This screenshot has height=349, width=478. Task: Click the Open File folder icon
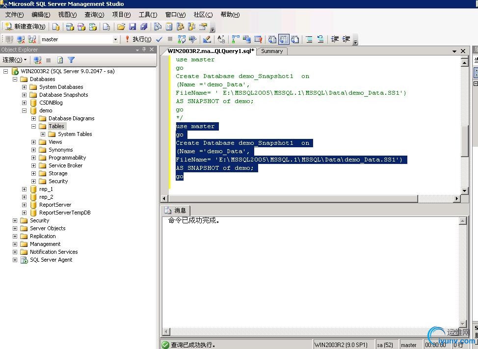121,27
